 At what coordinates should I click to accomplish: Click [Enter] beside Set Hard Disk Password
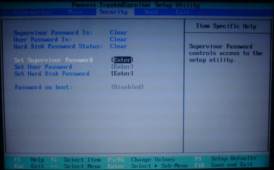pyautogui.click(x=122, y=74)
